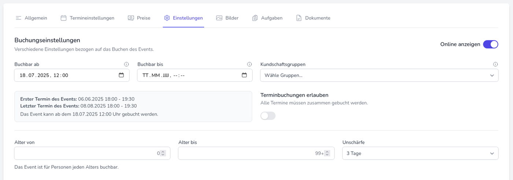Viewport: 513px width, 180px height.
Task: Click the info icon next to Buchbar ab
Action: pos(126,65)
